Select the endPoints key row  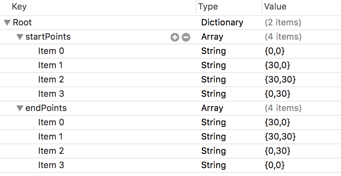click(x=46, y=108)
